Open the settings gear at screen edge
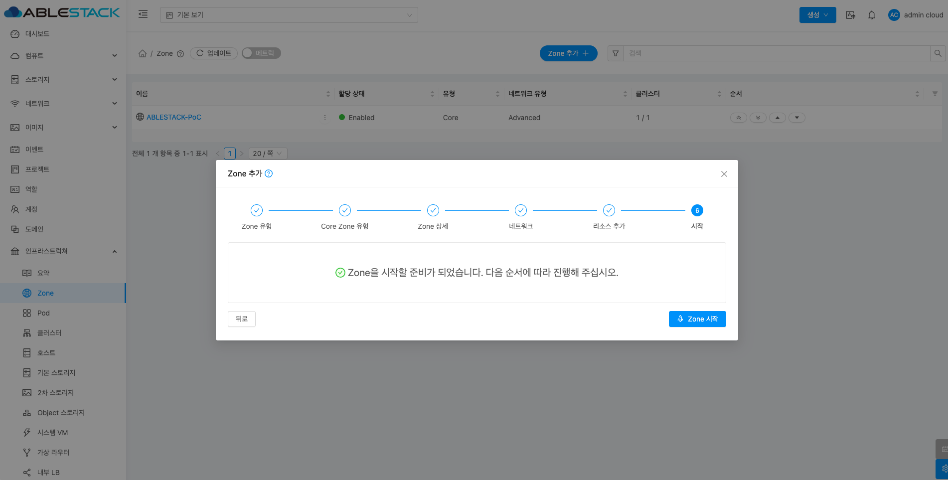Screen dimensions: 948x480 (x=943, y=469)
